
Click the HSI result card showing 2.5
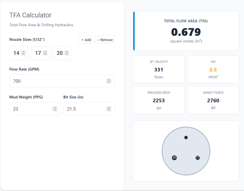click(x=213, y=69)
